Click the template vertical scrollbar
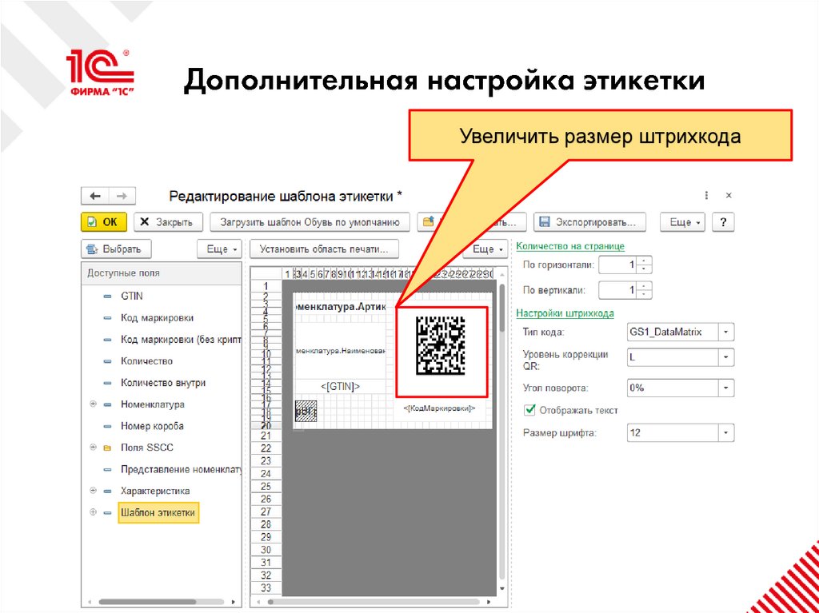The height and width of the screenshot is (613, 819). (x=502, y=308)
